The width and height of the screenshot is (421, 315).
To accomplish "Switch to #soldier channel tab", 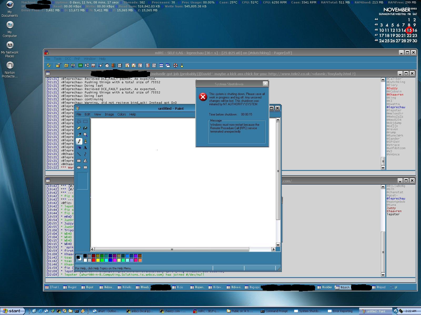I will point(325,287).
